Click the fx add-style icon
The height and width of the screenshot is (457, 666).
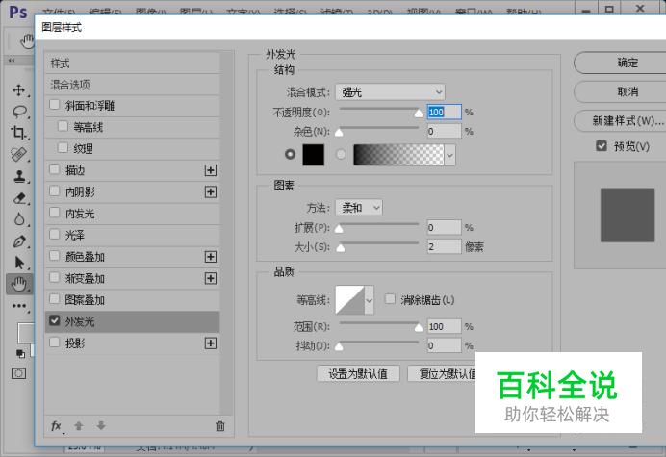[56, 425]
